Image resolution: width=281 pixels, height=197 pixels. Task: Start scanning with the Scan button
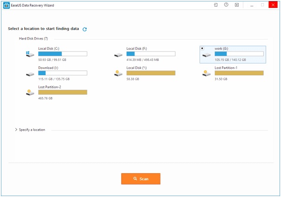pyautogui.click(x=140, y=179)
